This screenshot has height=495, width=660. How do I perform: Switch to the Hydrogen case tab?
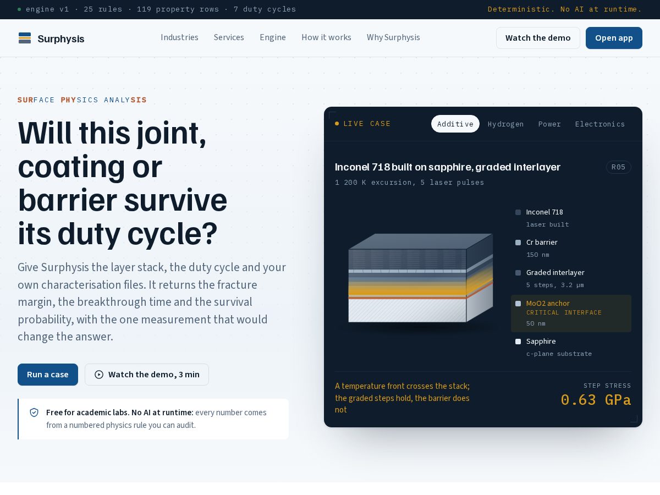[x=505, y=124]
